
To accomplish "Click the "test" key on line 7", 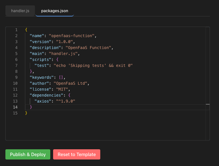I will click(x=42, y=65).
